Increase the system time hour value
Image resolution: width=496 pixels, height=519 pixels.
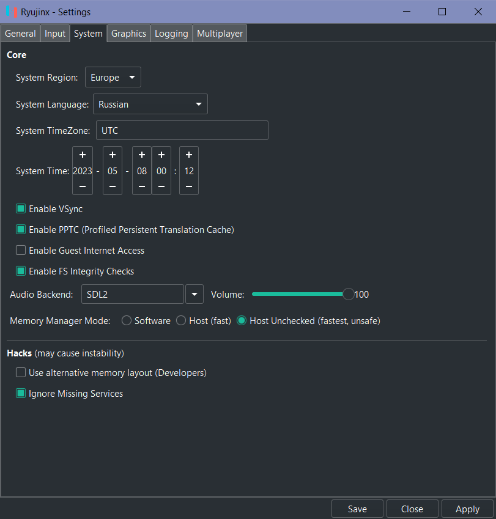[161, 155]
